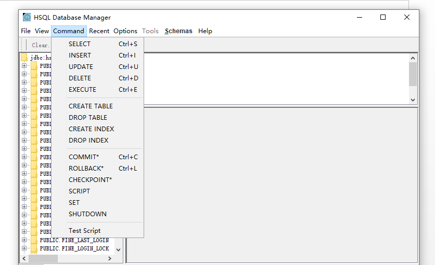Open the View menu

click(x=42, y=31)
